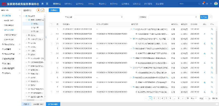Image resolution: width=219 pixels, height=106 pixels.
Task: Clear the second search field with X
Action: [x=196, y=17]
